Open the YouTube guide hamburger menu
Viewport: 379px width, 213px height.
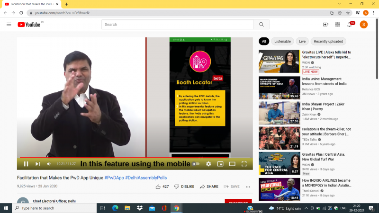point(9,25)
